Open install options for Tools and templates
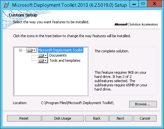The image size is (164, 129). pos(43,60)
